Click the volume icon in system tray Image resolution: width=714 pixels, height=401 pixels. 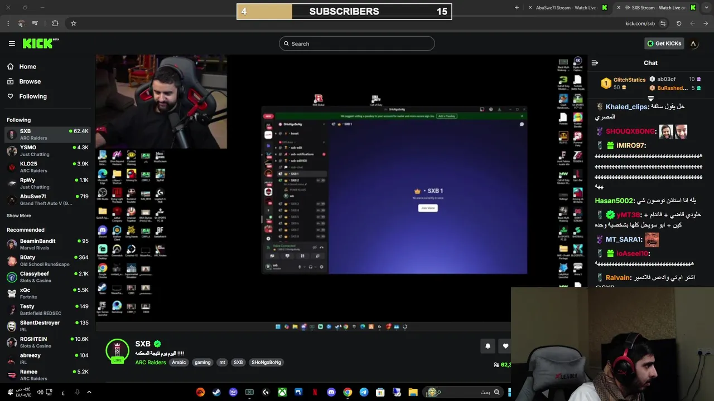pyautogui.click(x=40, y=392)
